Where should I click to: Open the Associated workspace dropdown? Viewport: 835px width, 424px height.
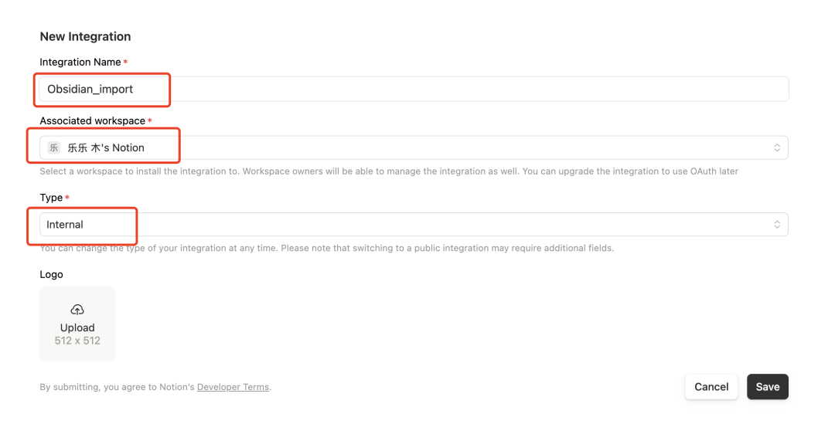pos(414,148)
